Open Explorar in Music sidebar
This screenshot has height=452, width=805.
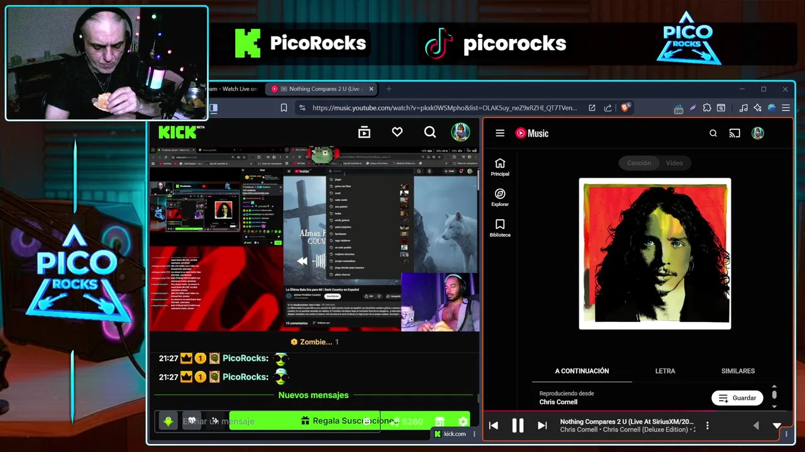[x=500, y=198]
